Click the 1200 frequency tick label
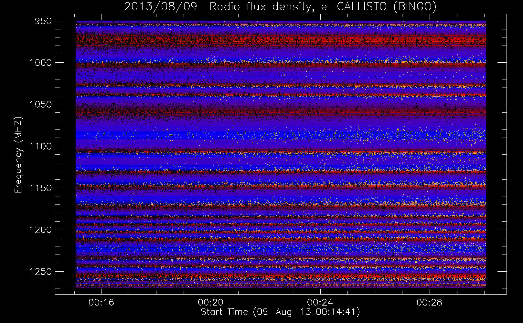Image resolution: width=523 pixels, height=323 pixels. tap(41, 230)
